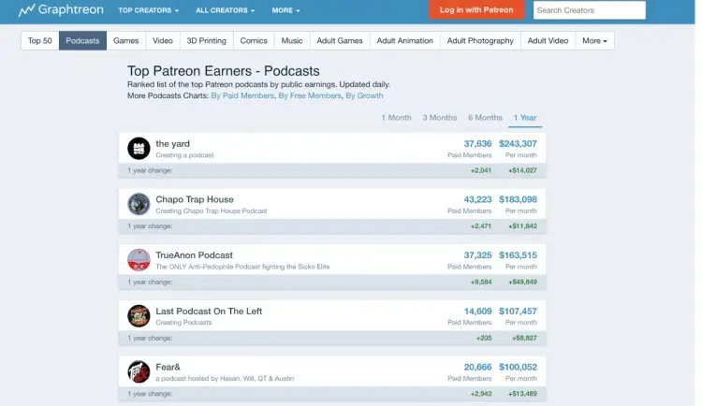Click TrueAnon's $163,515 earnings
The height and width of the screenshot is (406, 702).
(518, 255)
